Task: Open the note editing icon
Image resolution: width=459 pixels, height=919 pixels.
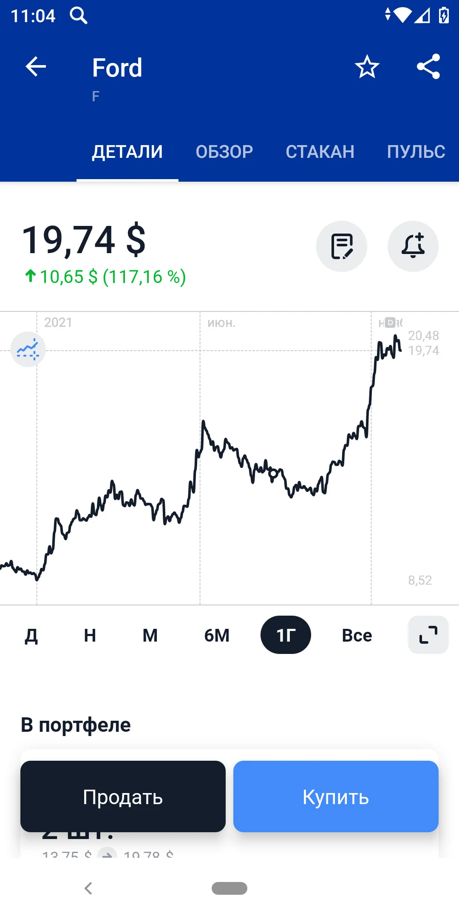Action: [x=342, y=246]
